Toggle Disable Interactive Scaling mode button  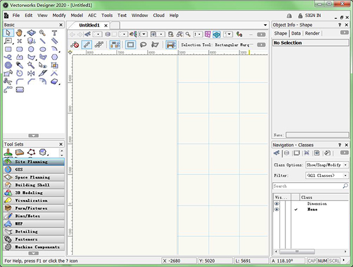point(75,45)
